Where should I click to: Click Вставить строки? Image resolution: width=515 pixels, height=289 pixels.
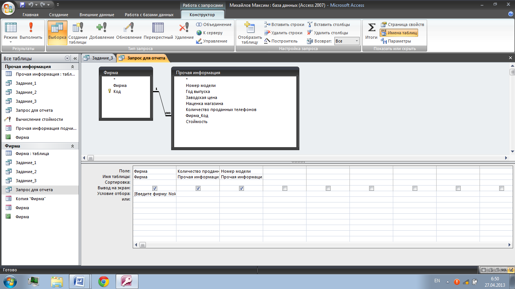tap(284, 24)
